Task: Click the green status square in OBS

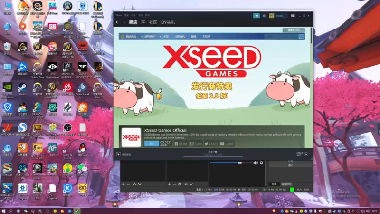Action: (292, 189)
